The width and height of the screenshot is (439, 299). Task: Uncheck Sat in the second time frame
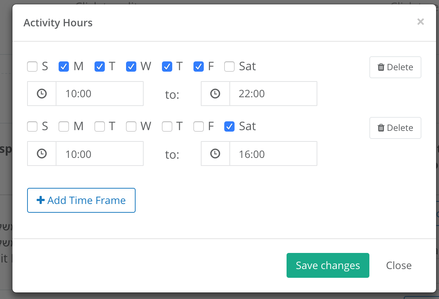(x=229, y=126)
